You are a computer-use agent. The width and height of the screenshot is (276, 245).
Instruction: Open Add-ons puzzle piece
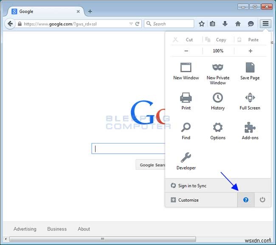[x=250, y=131]
